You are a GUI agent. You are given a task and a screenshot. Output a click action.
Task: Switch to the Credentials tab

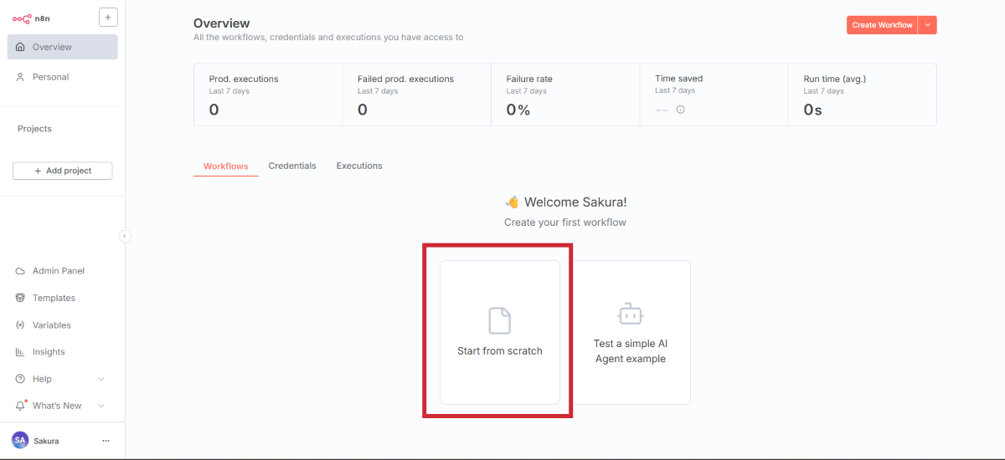click(x=292, y=166)
